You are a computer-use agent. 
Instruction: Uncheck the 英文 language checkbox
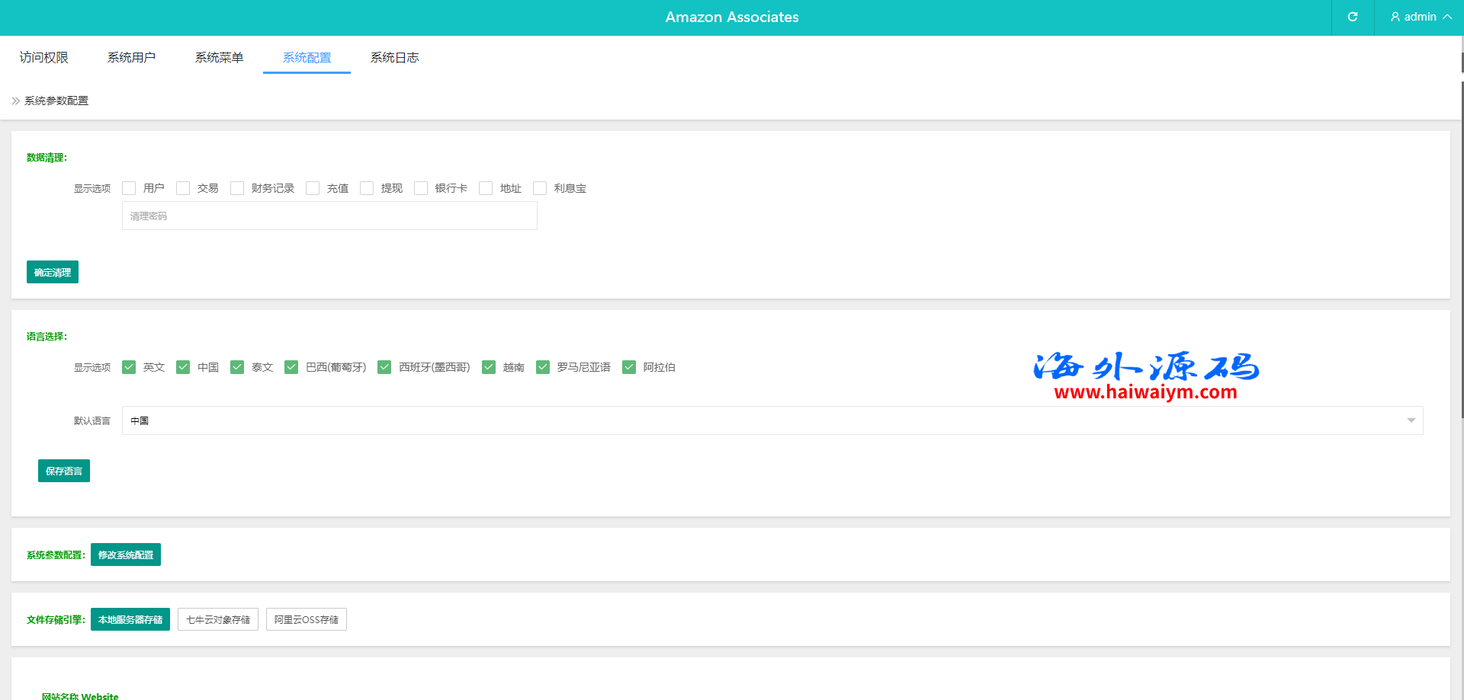coord(129,367)
